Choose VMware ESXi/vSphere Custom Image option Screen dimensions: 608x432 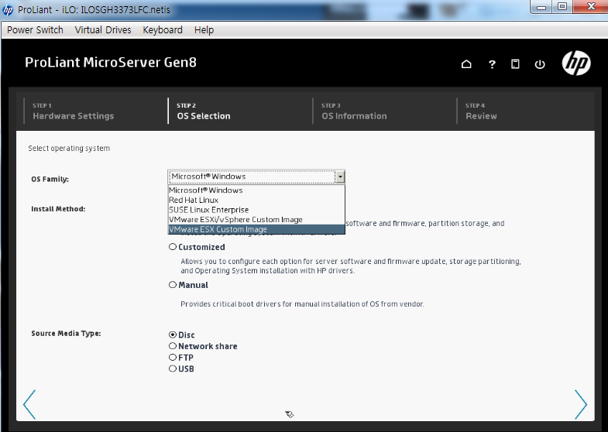[x=256, y=219]
